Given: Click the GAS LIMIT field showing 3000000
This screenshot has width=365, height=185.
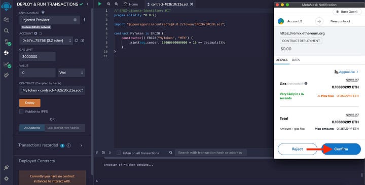Looking at the screenshot, I should [37, 57].
